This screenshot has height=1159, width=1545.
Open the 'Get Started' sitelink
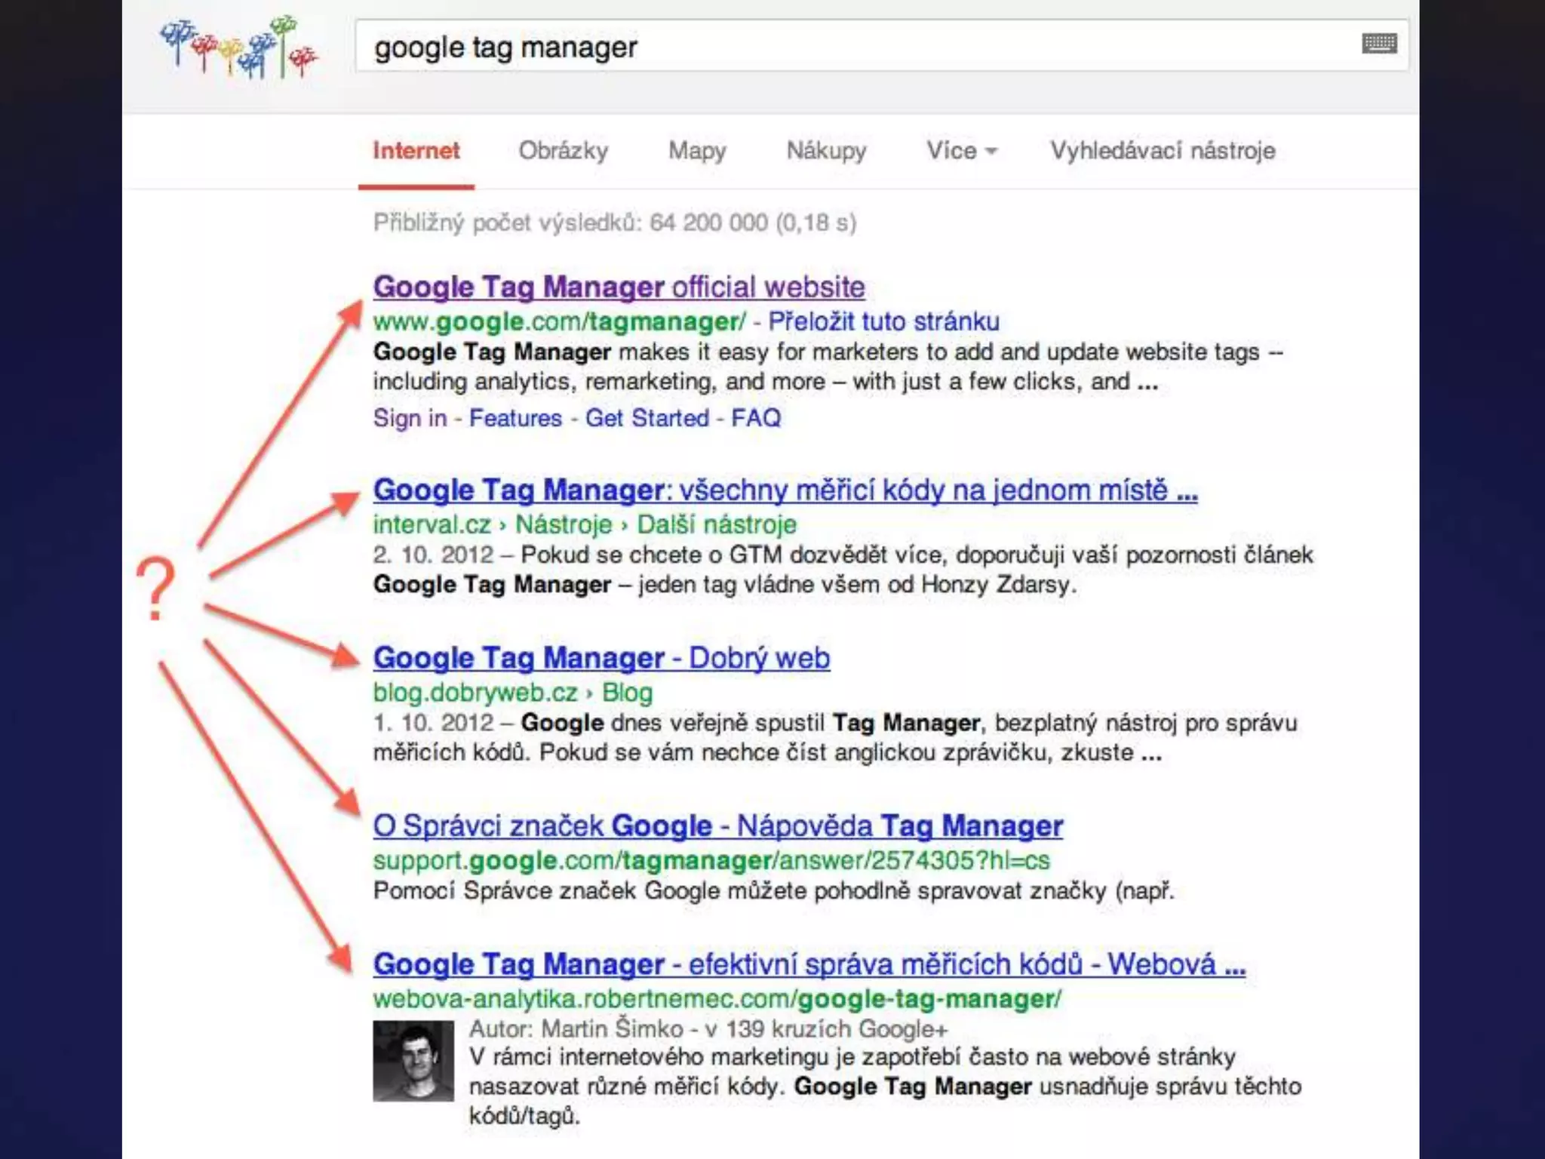pos(647,418)
